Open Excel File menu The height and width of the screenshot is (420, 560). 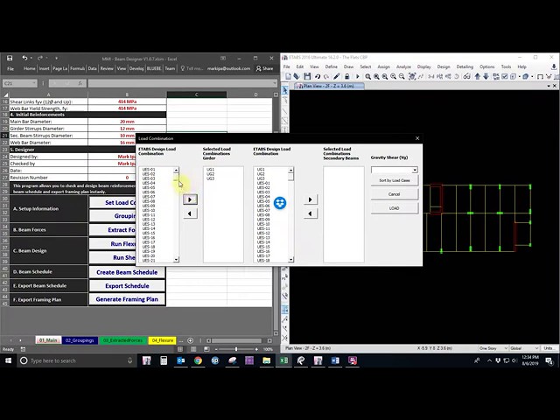point(10,68)
